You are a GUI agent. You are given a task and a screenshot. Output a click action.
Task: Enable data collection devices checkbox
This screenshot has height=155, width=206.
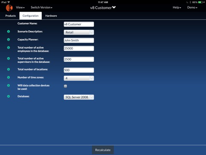click(x=65, y=86)
